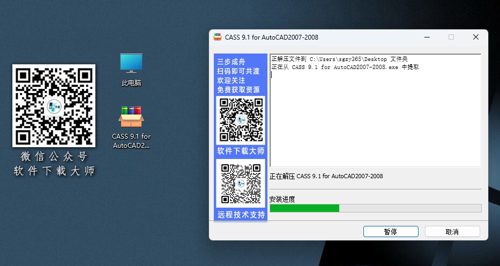
Task: Click the 安装进度 label
Action: (x=282, y=199)
